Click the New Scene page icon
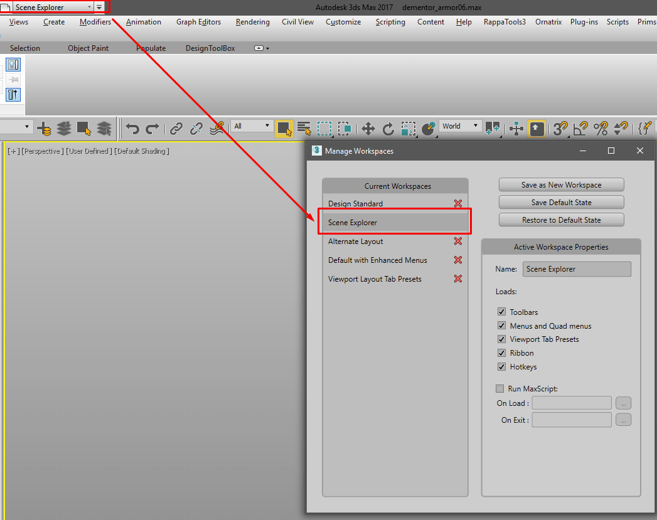This screenshot has height=520, width=657. [6, 7]
